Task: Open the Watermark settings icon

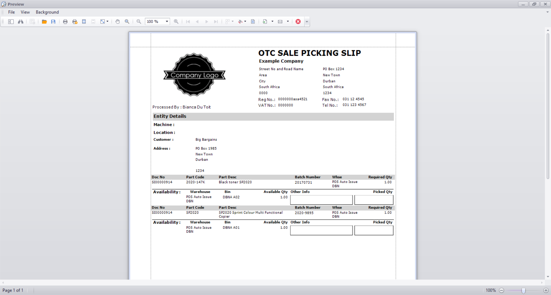Action: point(253,21)
